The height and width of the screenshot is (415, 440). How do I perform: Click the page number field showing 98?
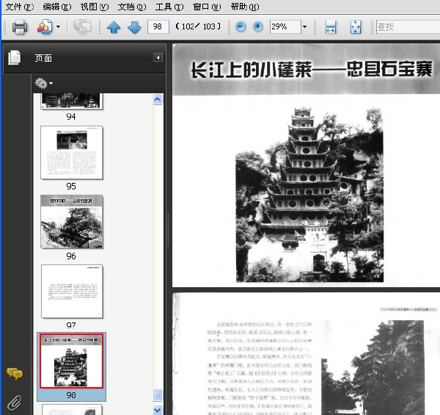tap(158, 26)
